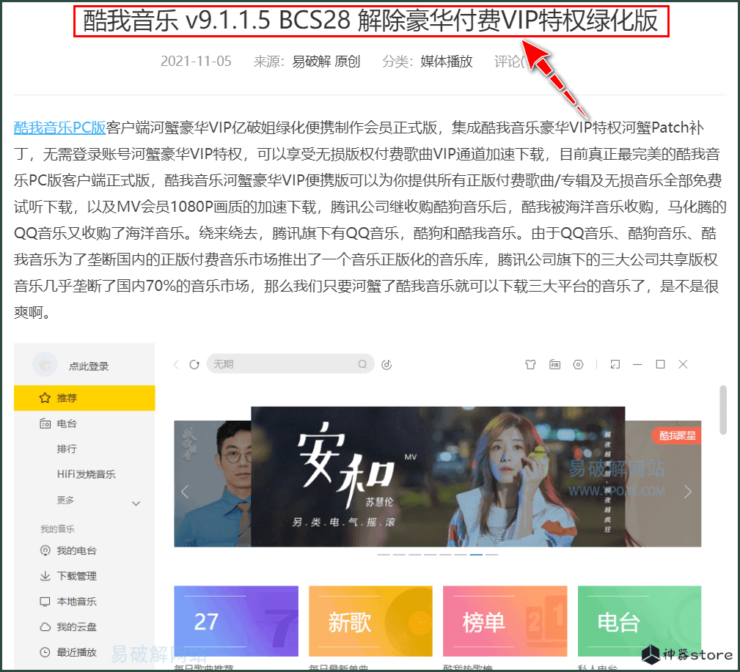Viewport: 740px width, 672px height.
Task: Open the 新歌 card
Action: pyautogui.click(x=370, y=621)
